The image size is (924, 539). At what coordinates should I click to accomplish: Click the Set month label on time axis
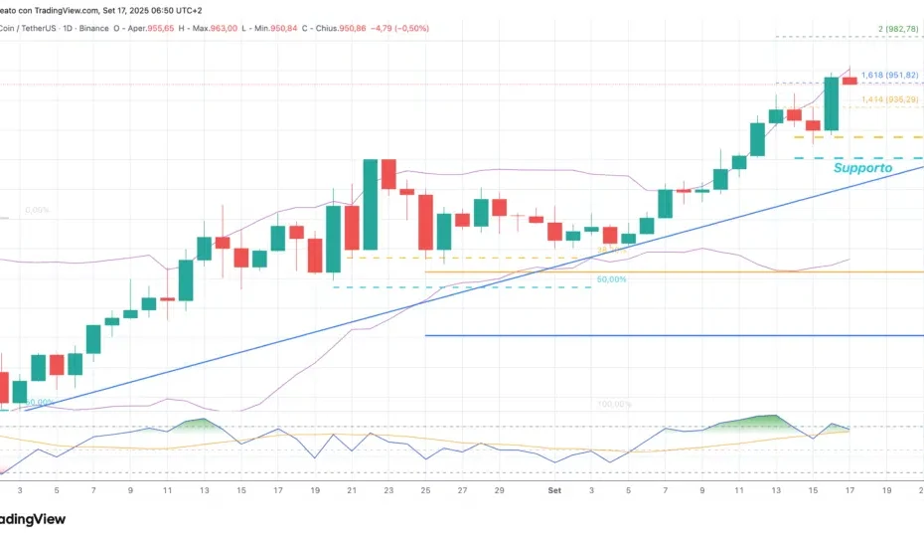[x=554, y=491]
